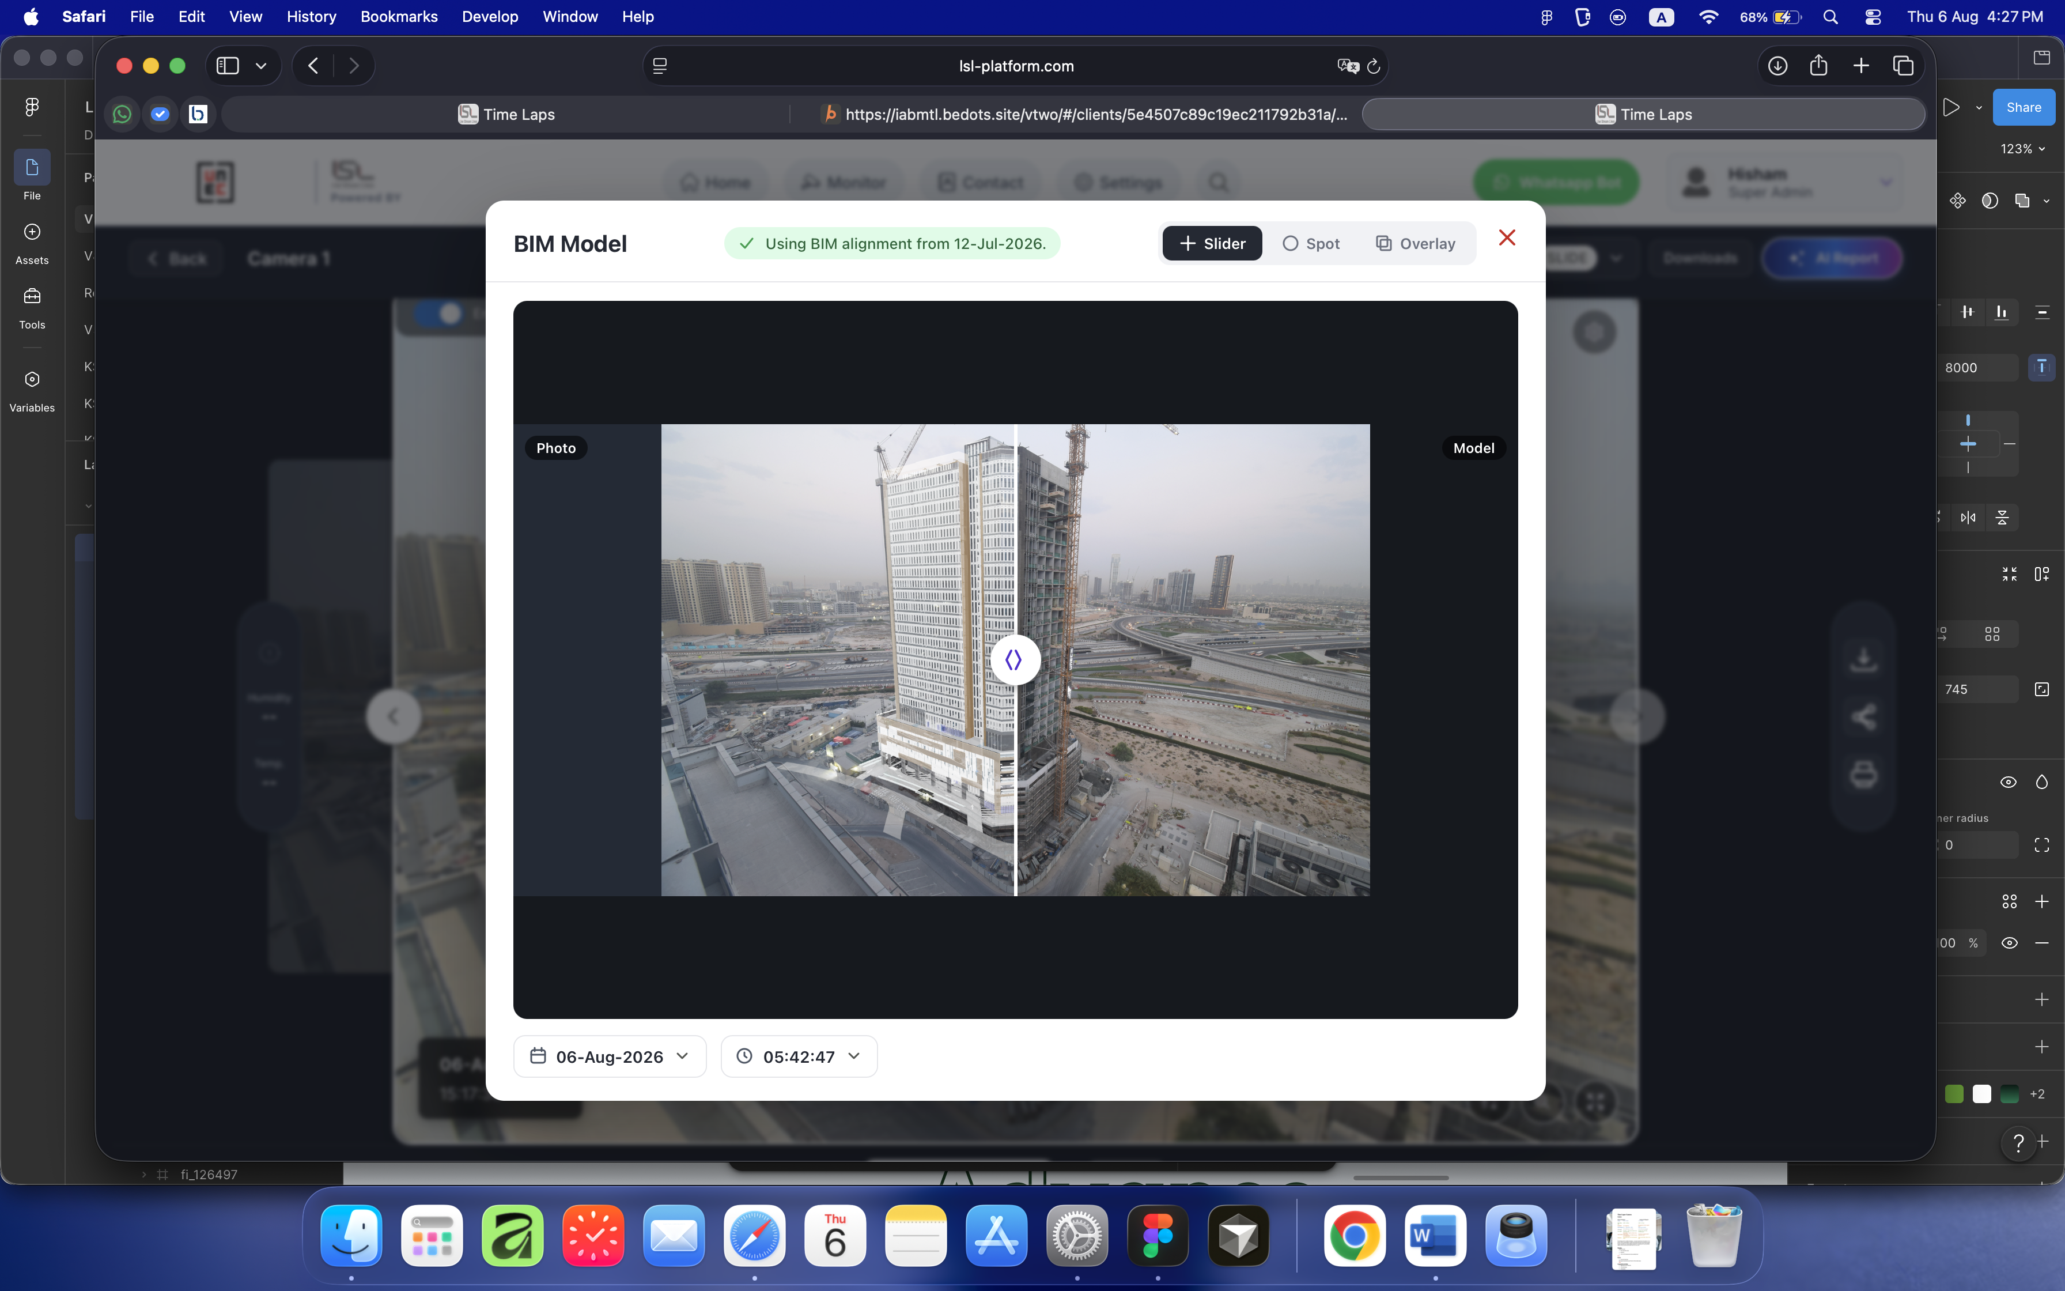
Task: Open blend mode drop icon in Figma
Action: 2042,782
